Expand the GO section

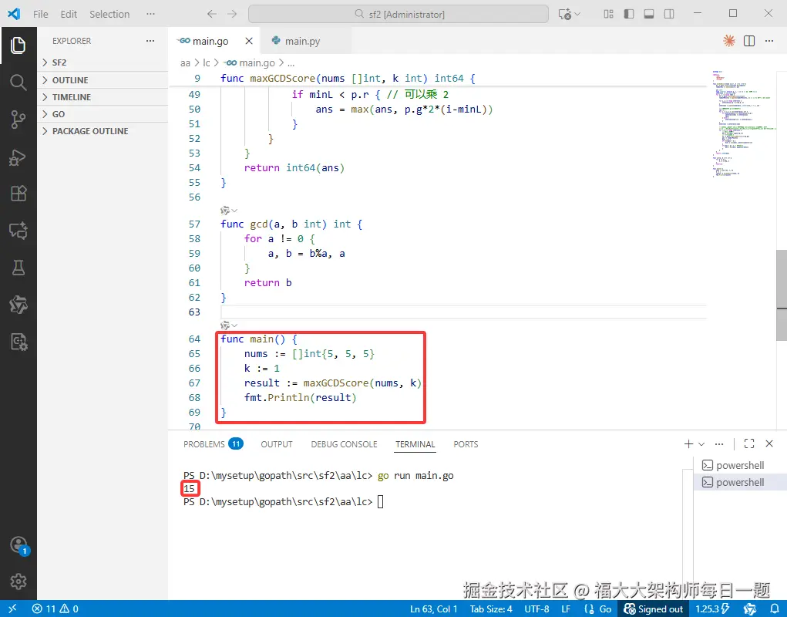103,114
